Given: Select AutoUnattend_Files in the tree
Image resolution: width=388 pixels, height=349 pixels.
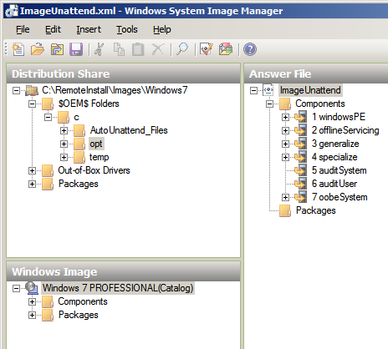Looking at the screenshot, I should coord(129,130).
